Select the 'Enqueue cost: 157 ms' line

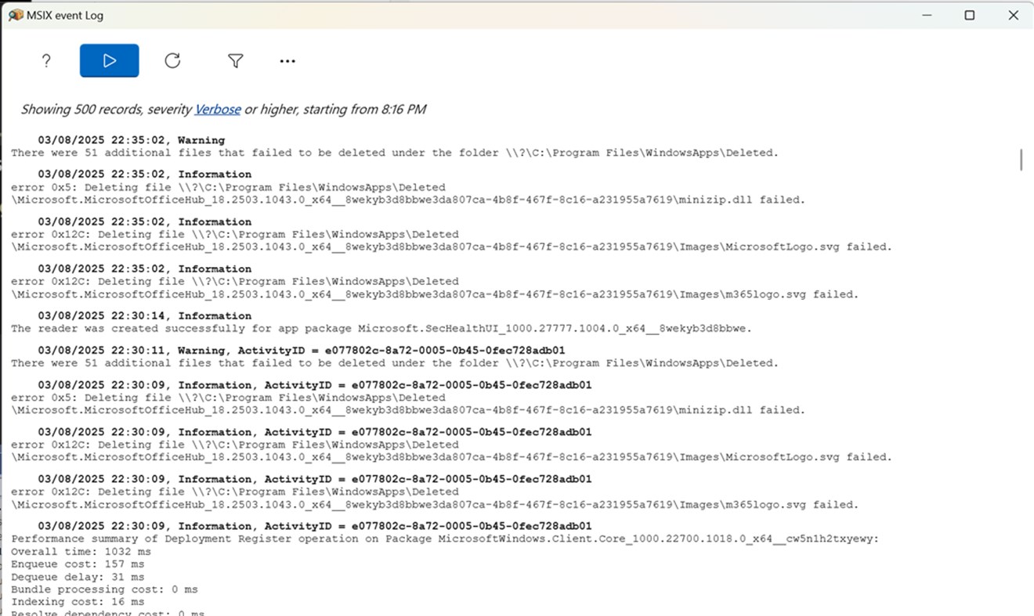click(x=78, y=564)
